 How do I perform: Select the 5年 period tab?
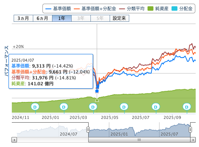click(x=100, y=18)
